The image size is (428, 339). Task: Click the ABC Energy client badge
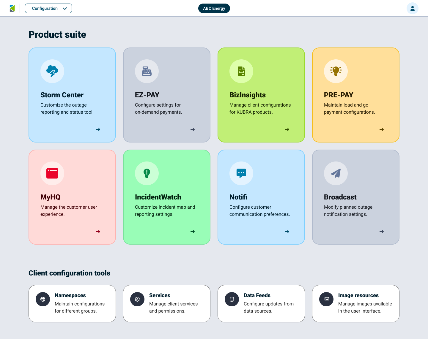click(x=214, y=8)
